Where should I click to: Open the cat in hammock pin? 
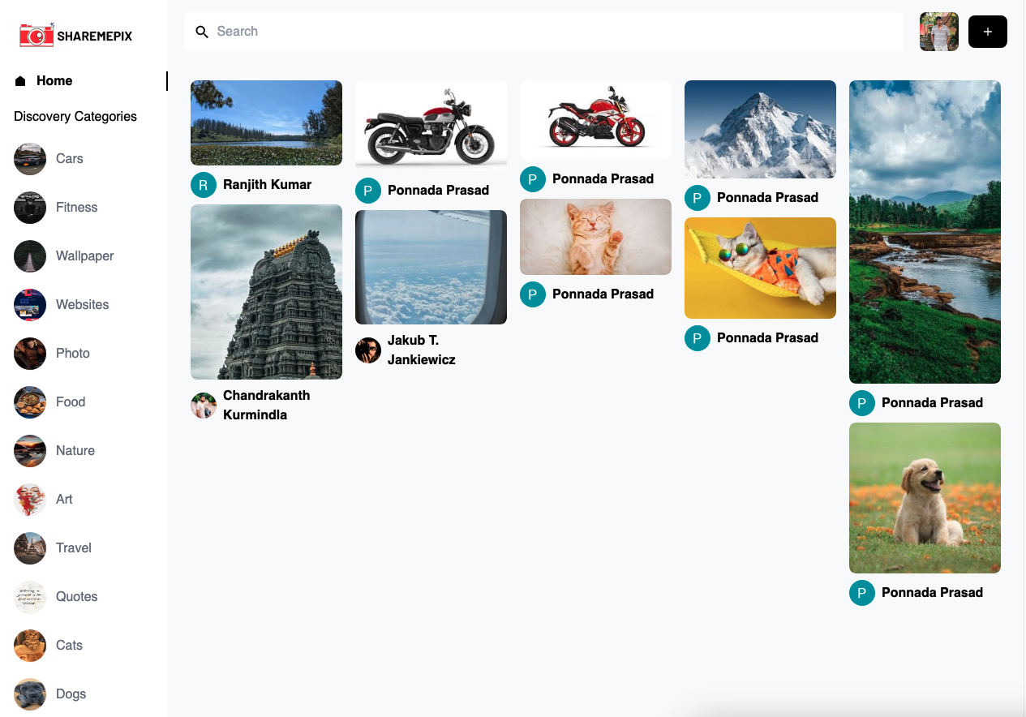[760, 268]
